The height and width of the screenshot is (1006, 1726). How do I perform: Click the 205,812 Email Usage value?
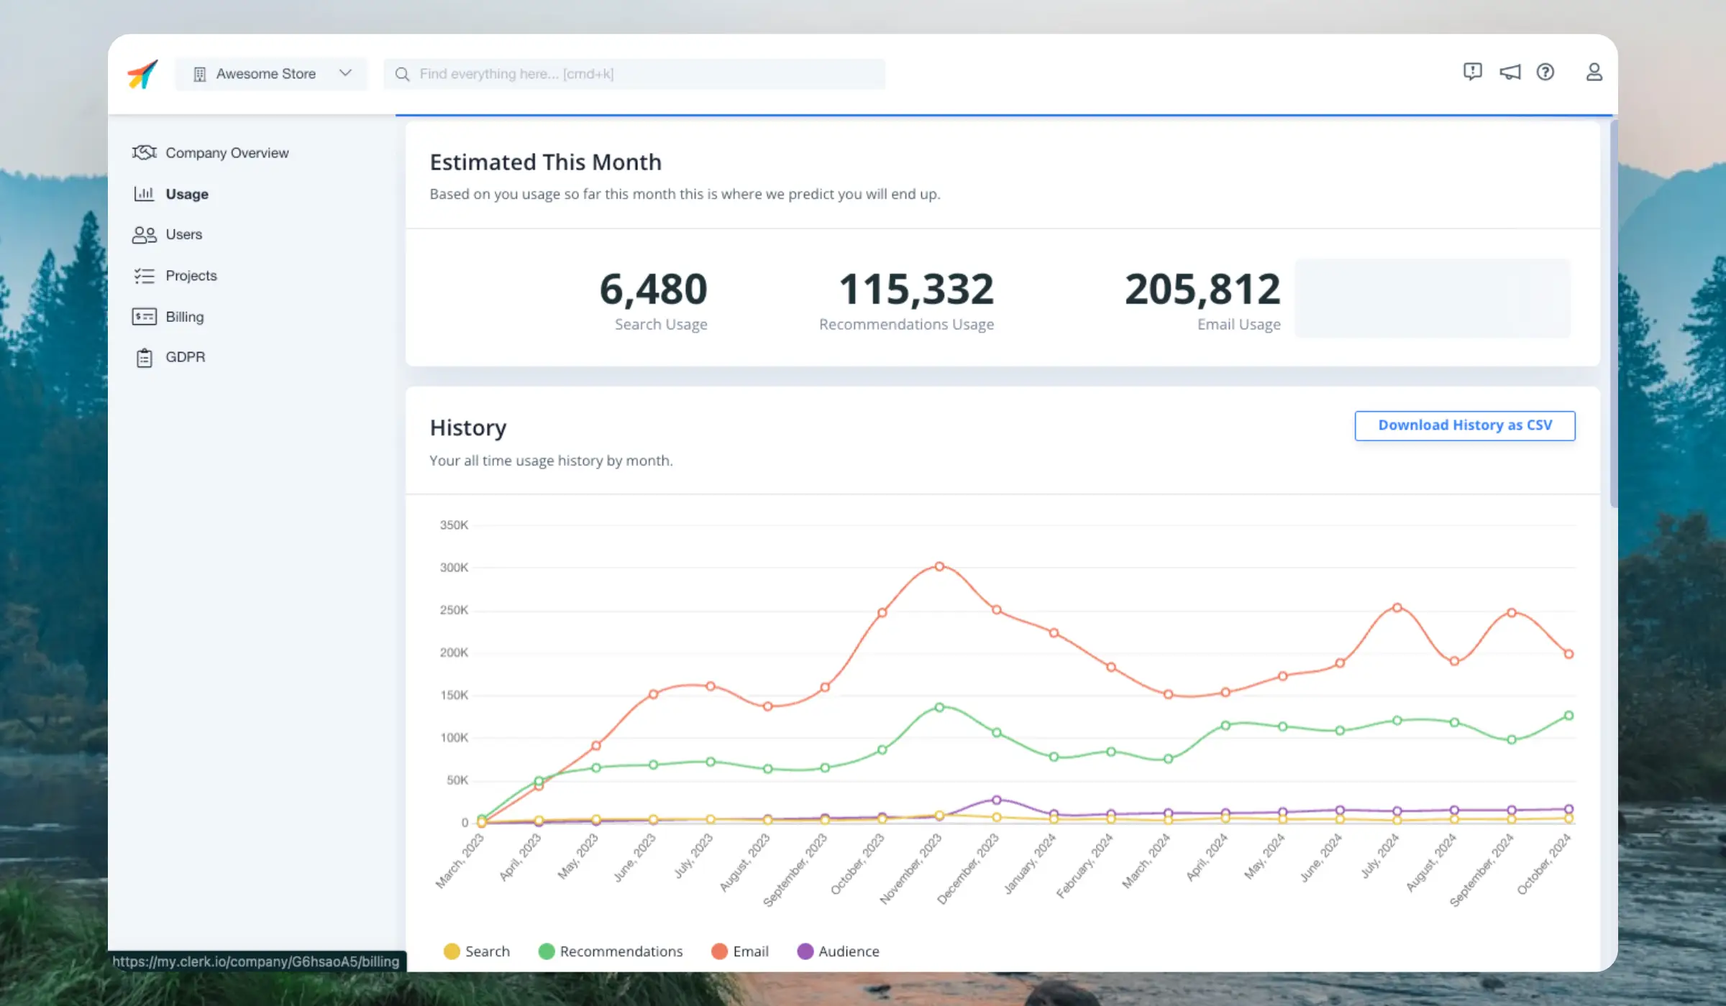click(1202, 289)
